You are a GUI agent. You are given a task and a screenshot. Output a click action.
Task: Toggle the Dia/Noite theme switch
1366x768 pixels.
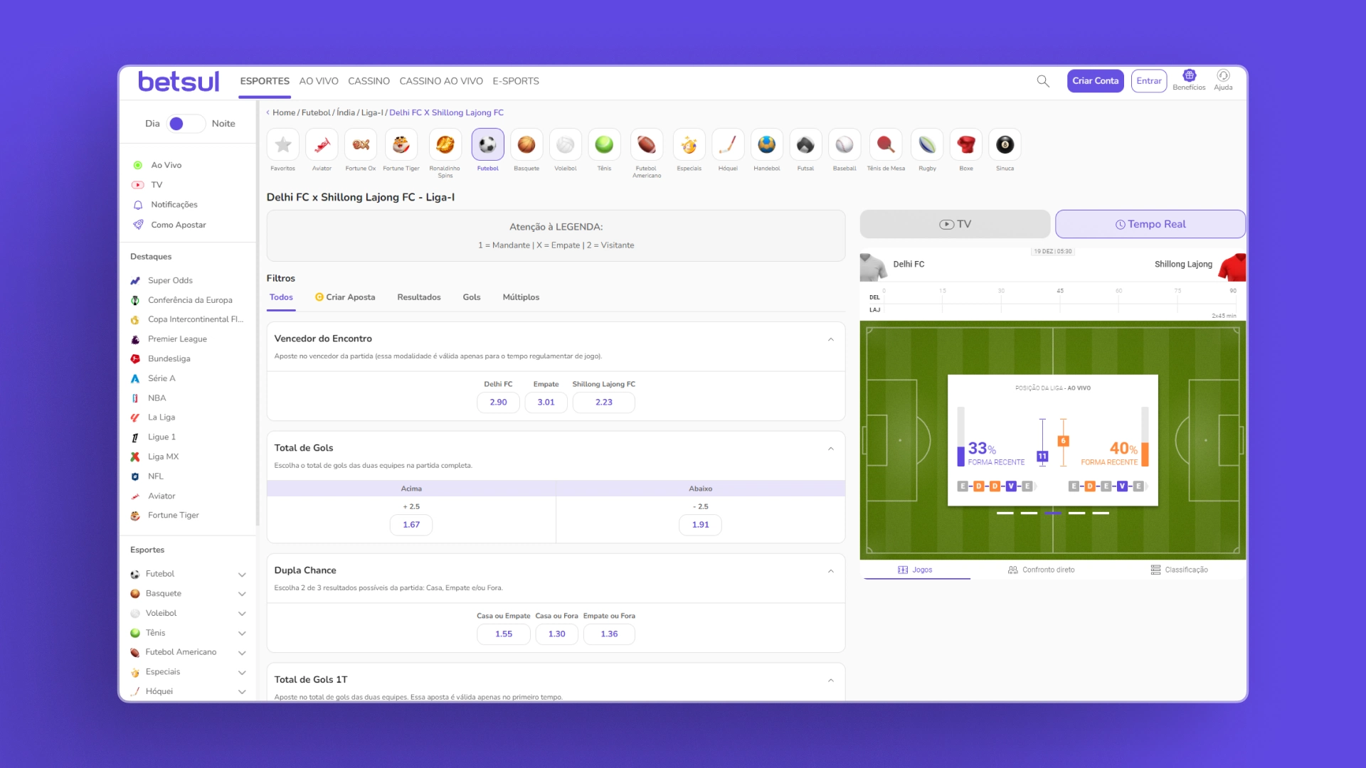click(186, 124)
